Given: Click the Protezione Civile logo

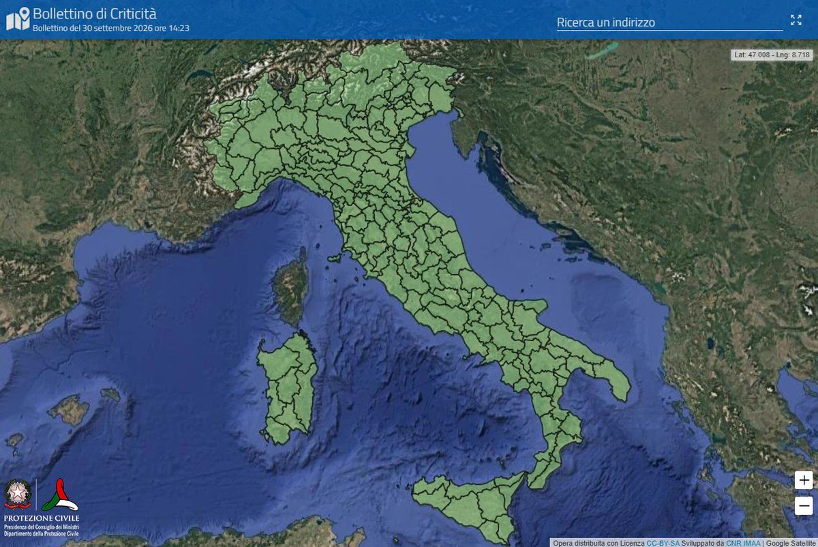Looking at the screenshot, I should tap(60, 496).
